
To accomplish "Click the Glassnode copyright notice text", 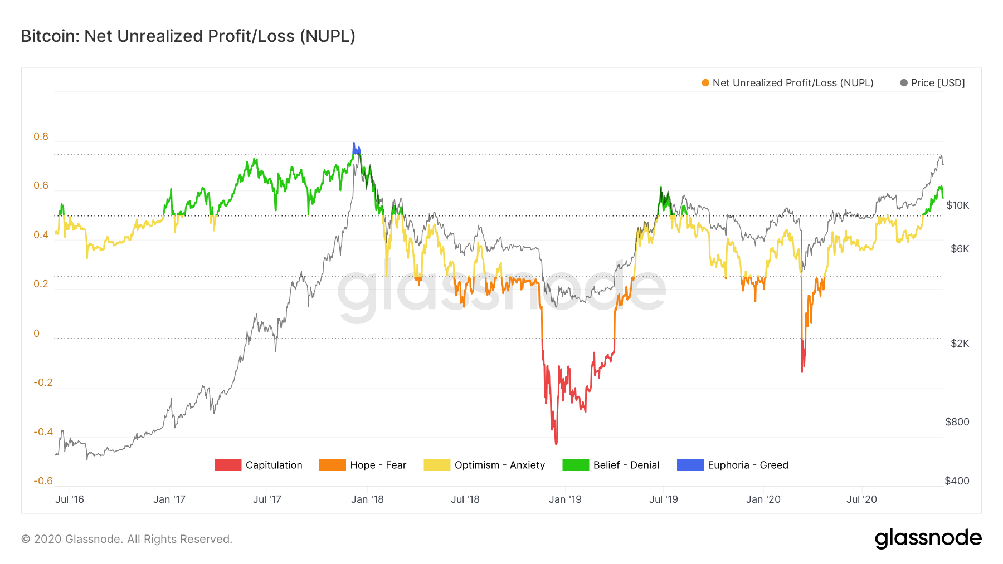I will click(x=126, y=539).
